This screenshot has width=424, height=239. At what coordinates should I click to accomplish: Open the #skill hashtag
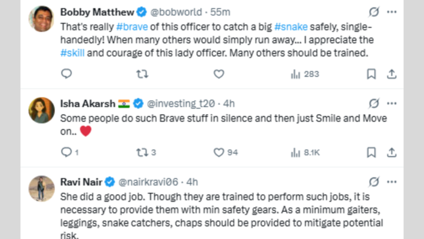pyautogui.click(x=73, y=53)
